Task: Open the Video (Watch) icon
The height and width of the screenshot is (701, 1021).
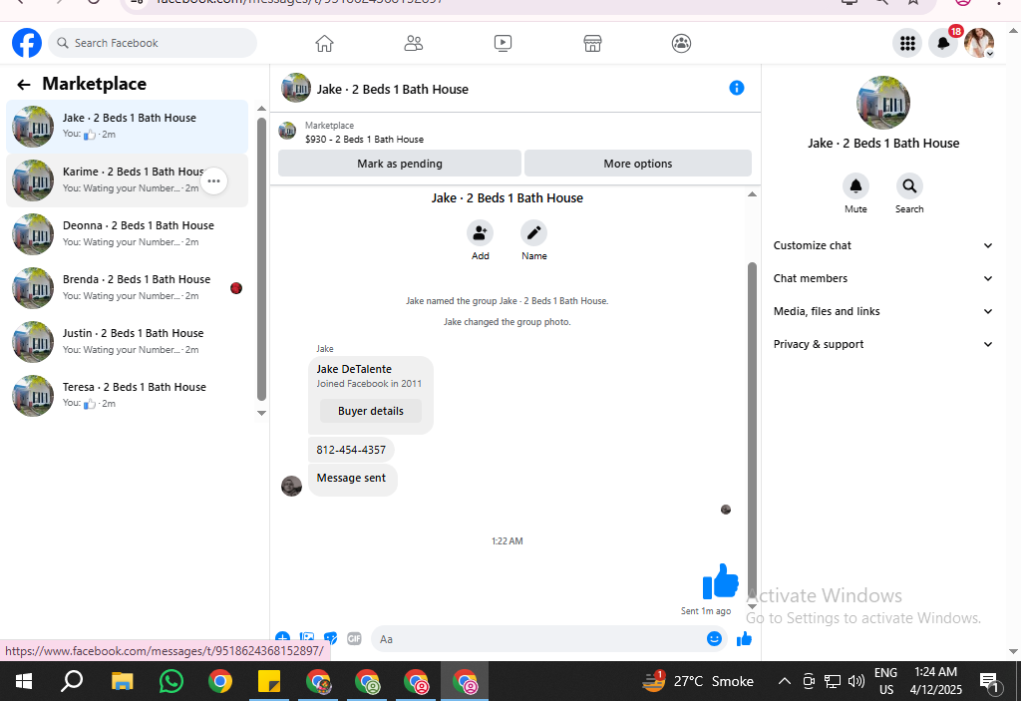Action: click(503, 44)
